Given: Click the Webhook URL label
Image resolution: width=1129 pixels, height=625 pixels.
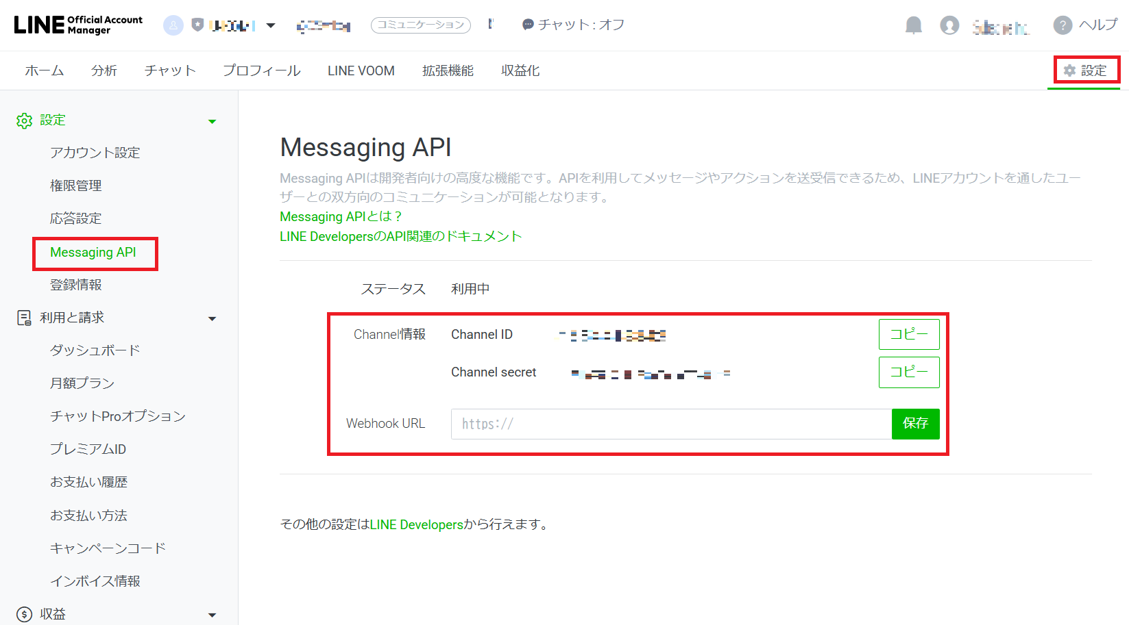Looking at the screenshot, I should tap(385, 424).
